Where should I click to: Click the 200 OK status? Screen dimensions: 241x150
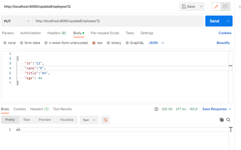(x=167, y=109)
